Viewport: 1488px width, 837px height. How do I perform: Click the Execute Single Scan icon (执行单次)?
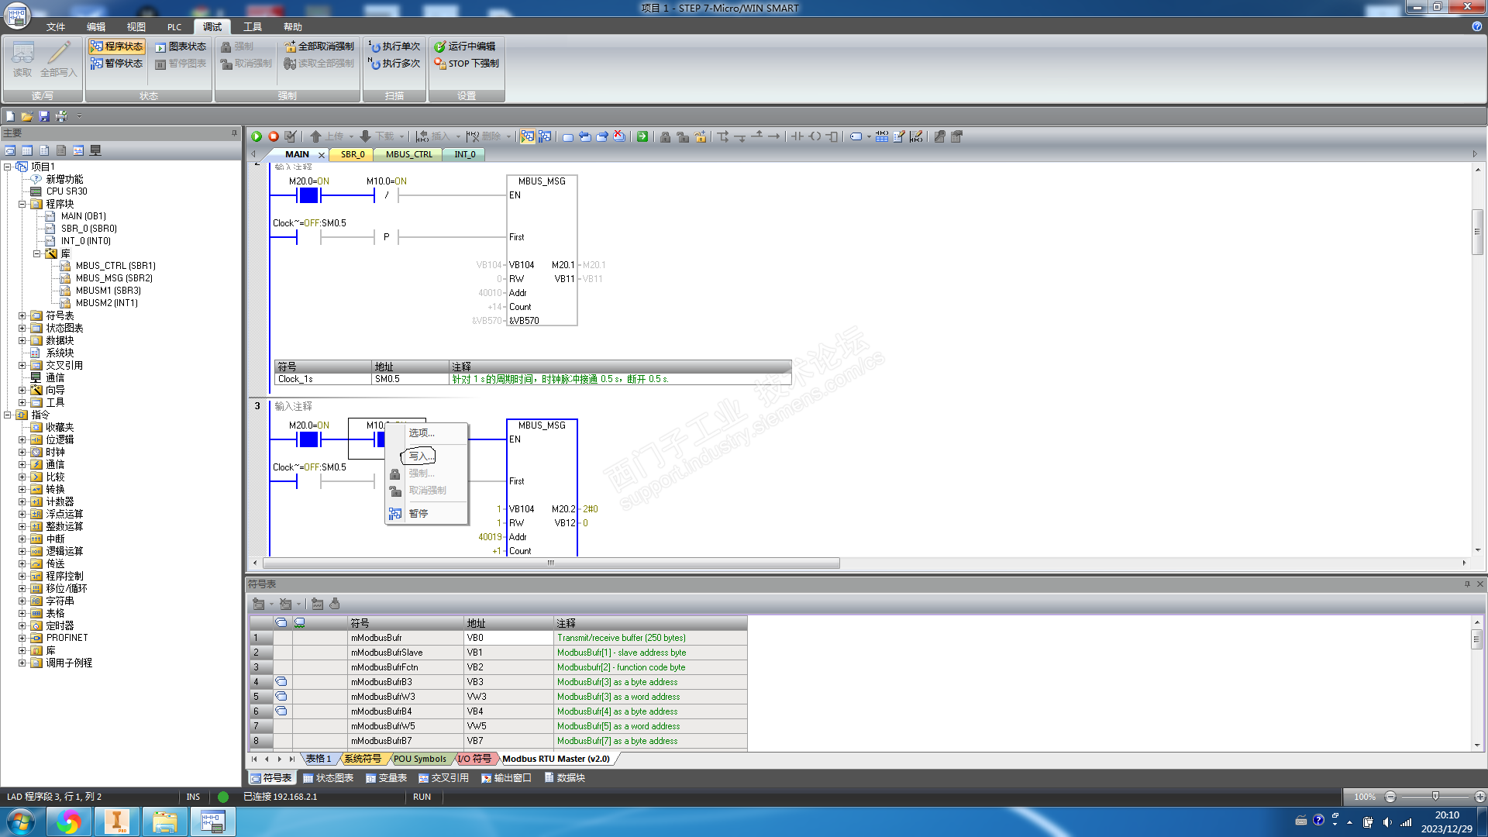375,46
